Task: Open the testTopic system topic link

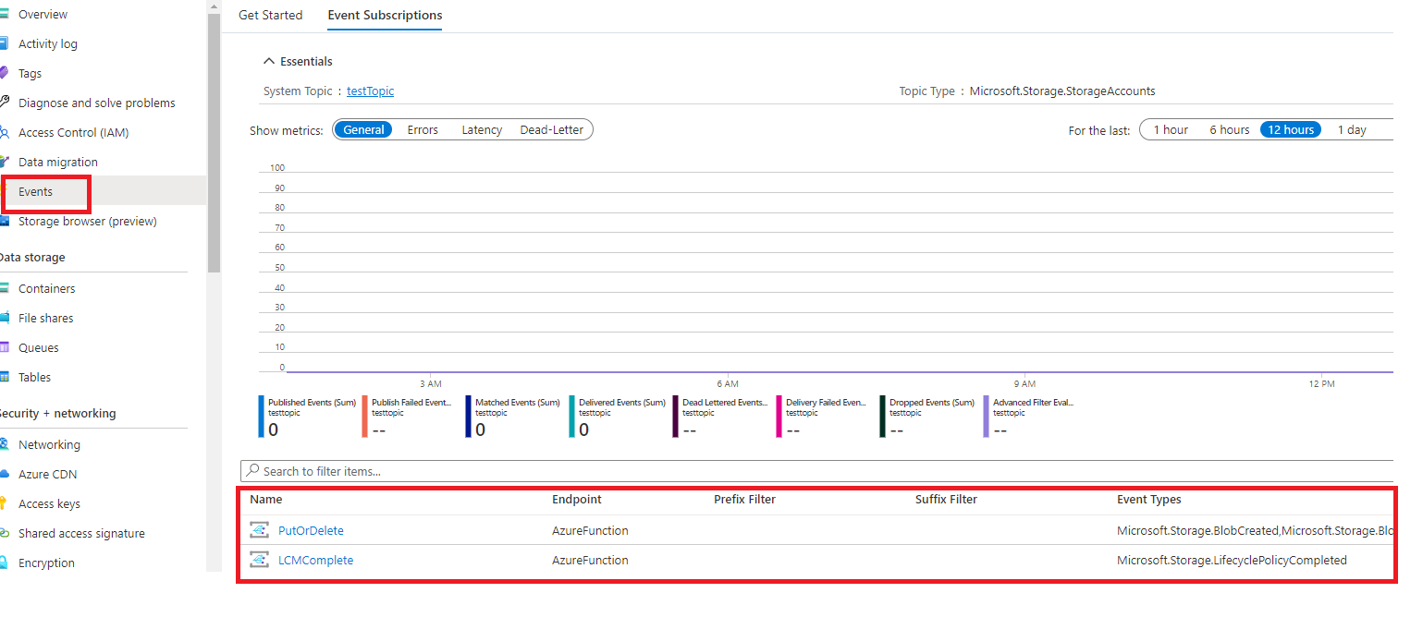Action: tap(370, 91)
